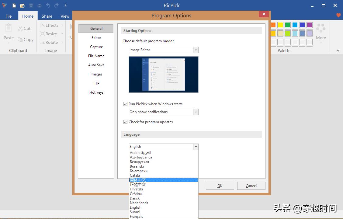Screen dimensions: 343x219
Task: Open the Image Editor program mode dropdown
Action: 196,50
